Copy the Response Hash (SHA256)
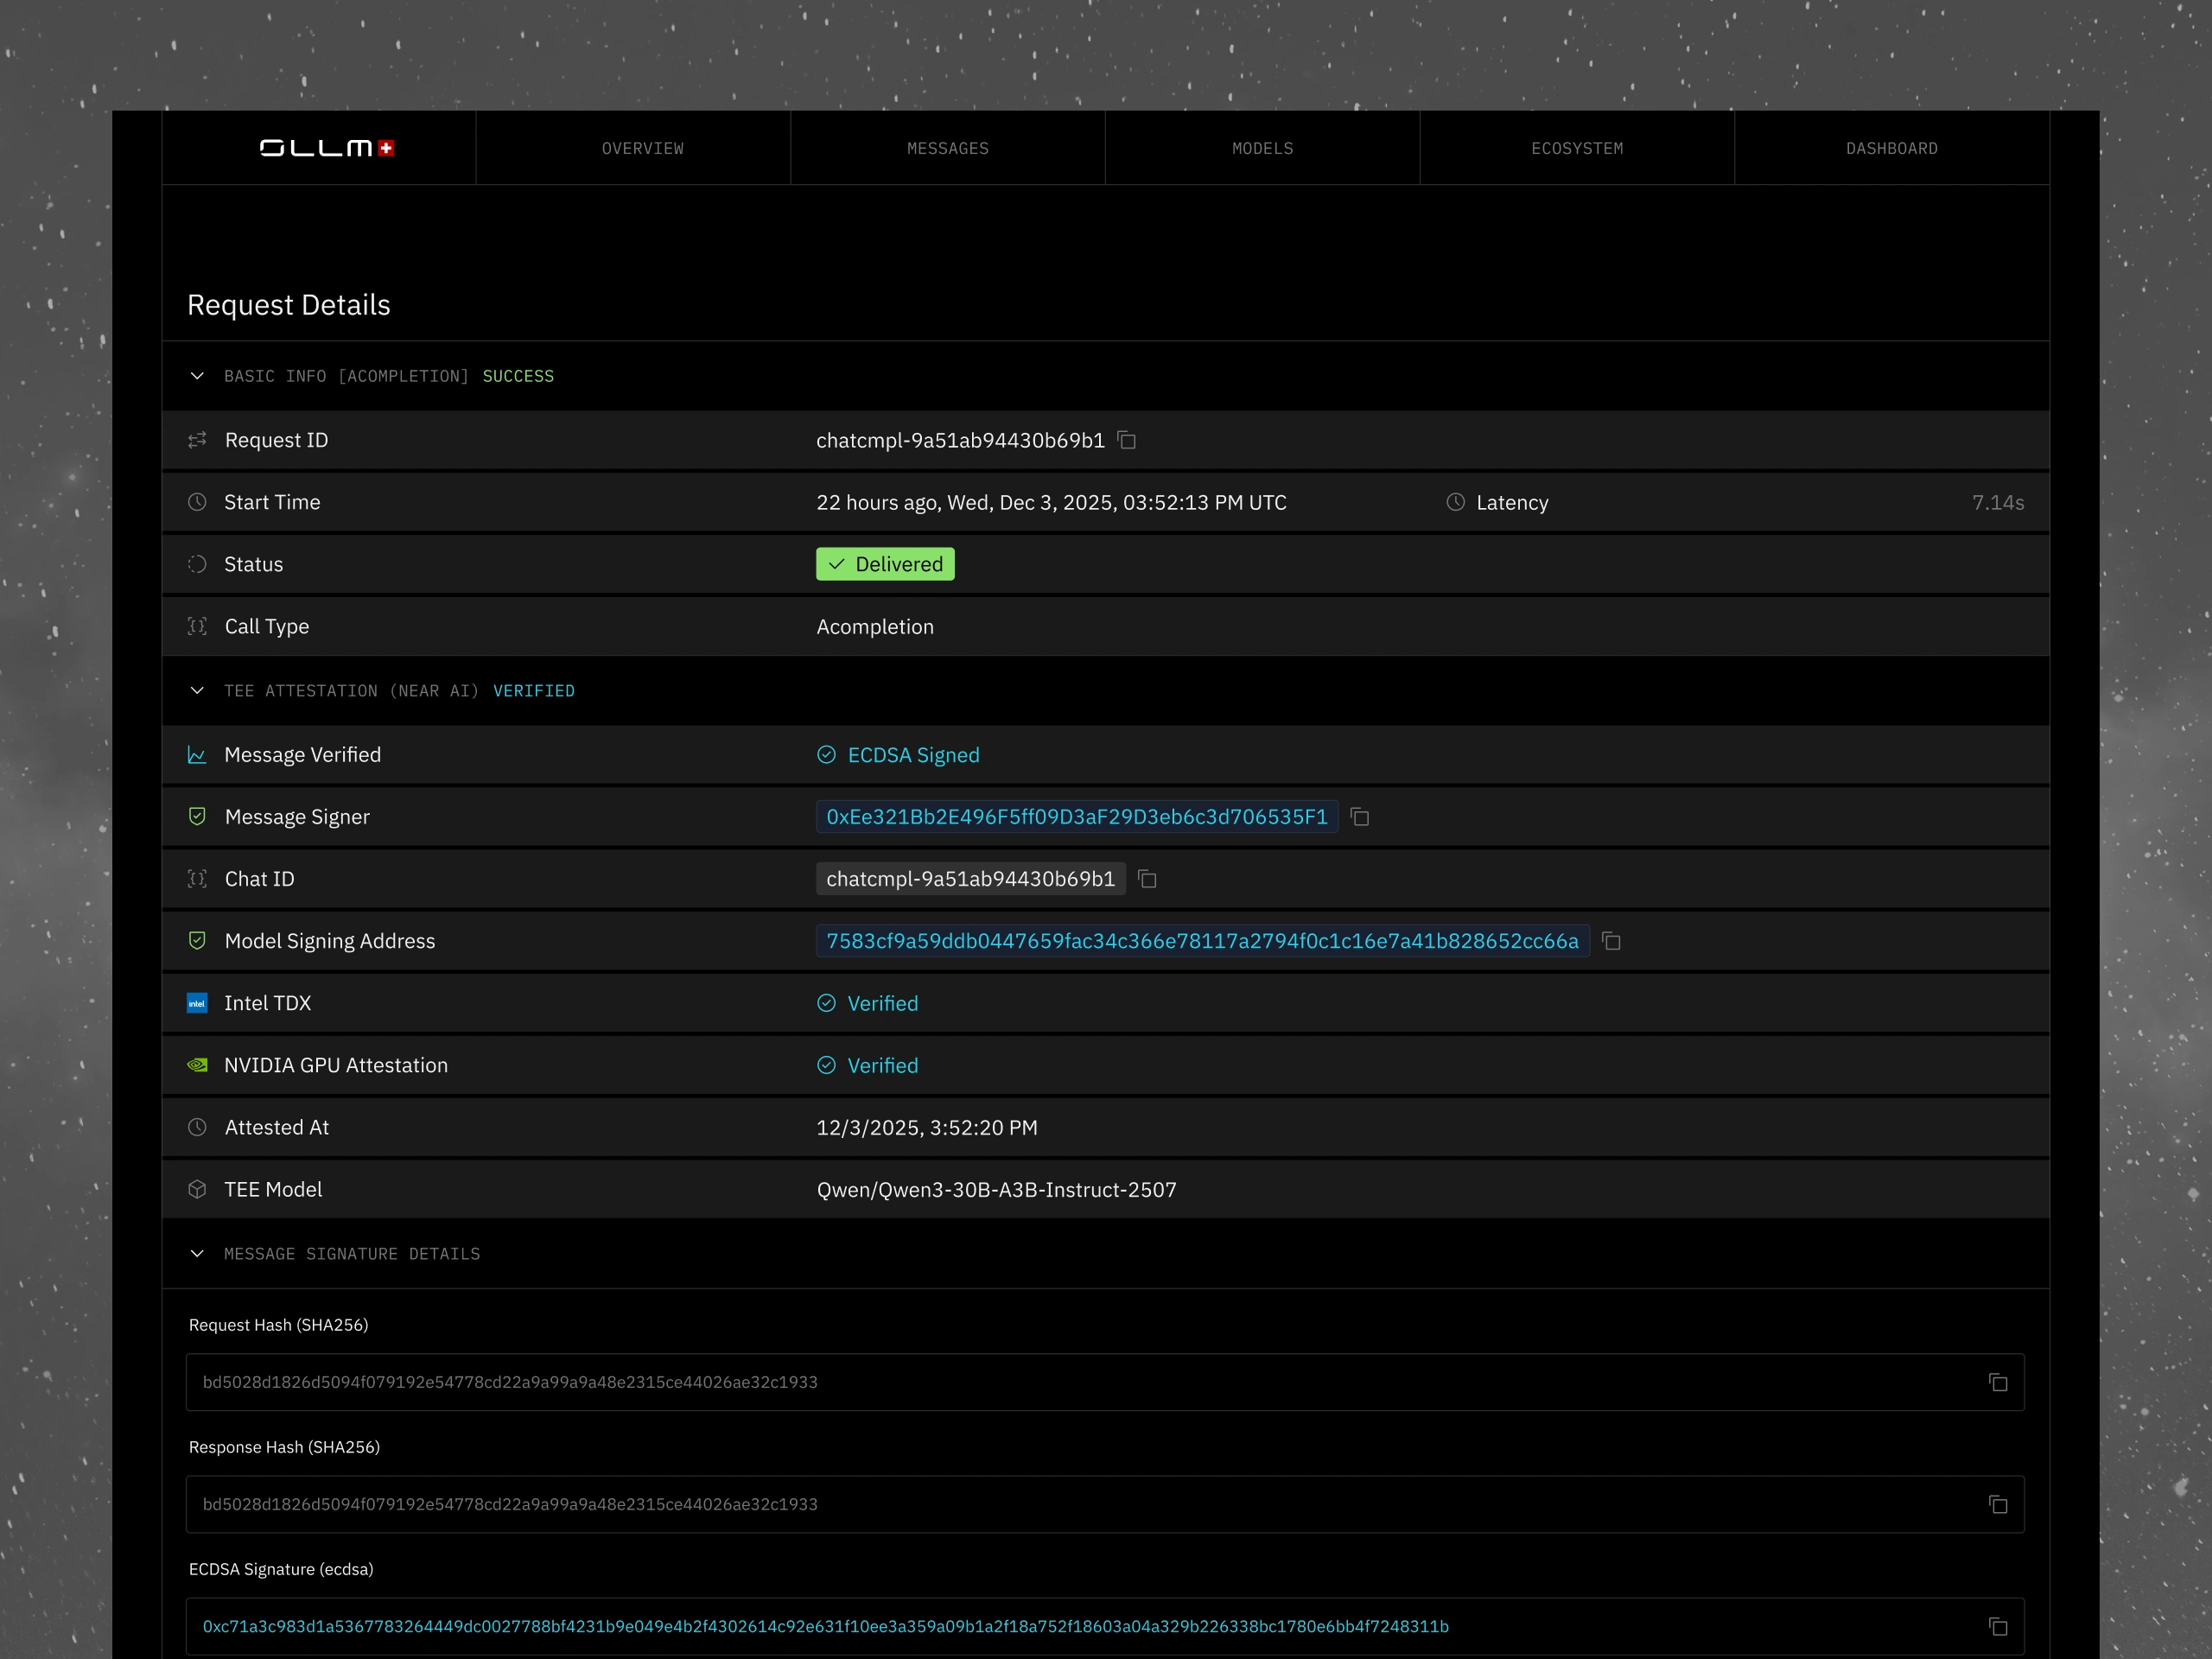Viewport: 2212px width, 1659px height. (1997, 1504)
